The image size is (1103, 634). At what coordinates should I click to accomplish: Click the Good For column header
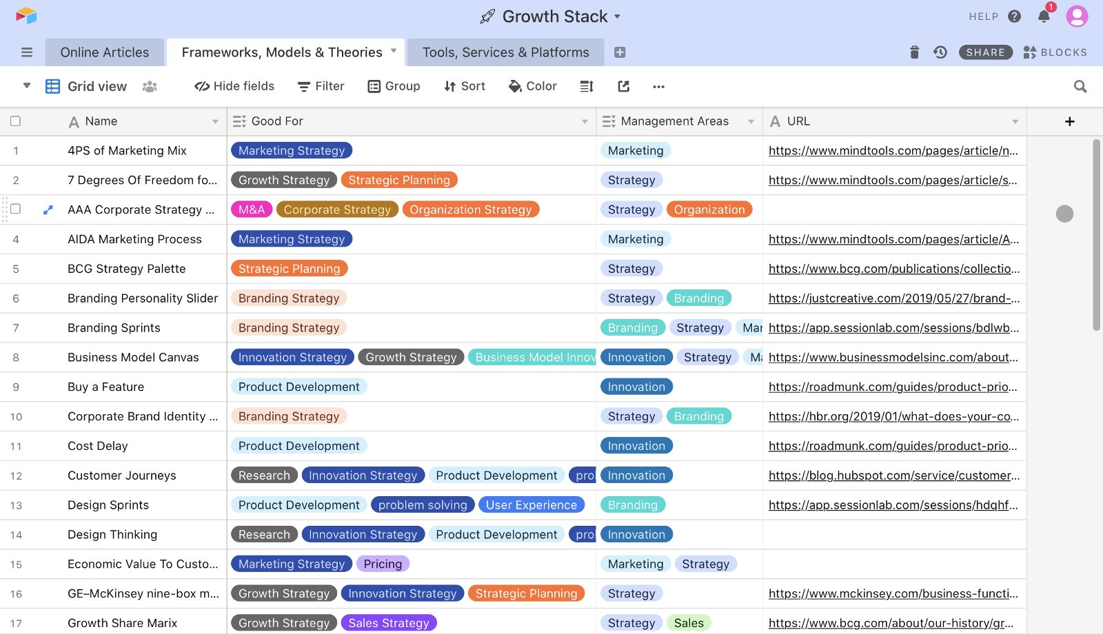[412, 121]
